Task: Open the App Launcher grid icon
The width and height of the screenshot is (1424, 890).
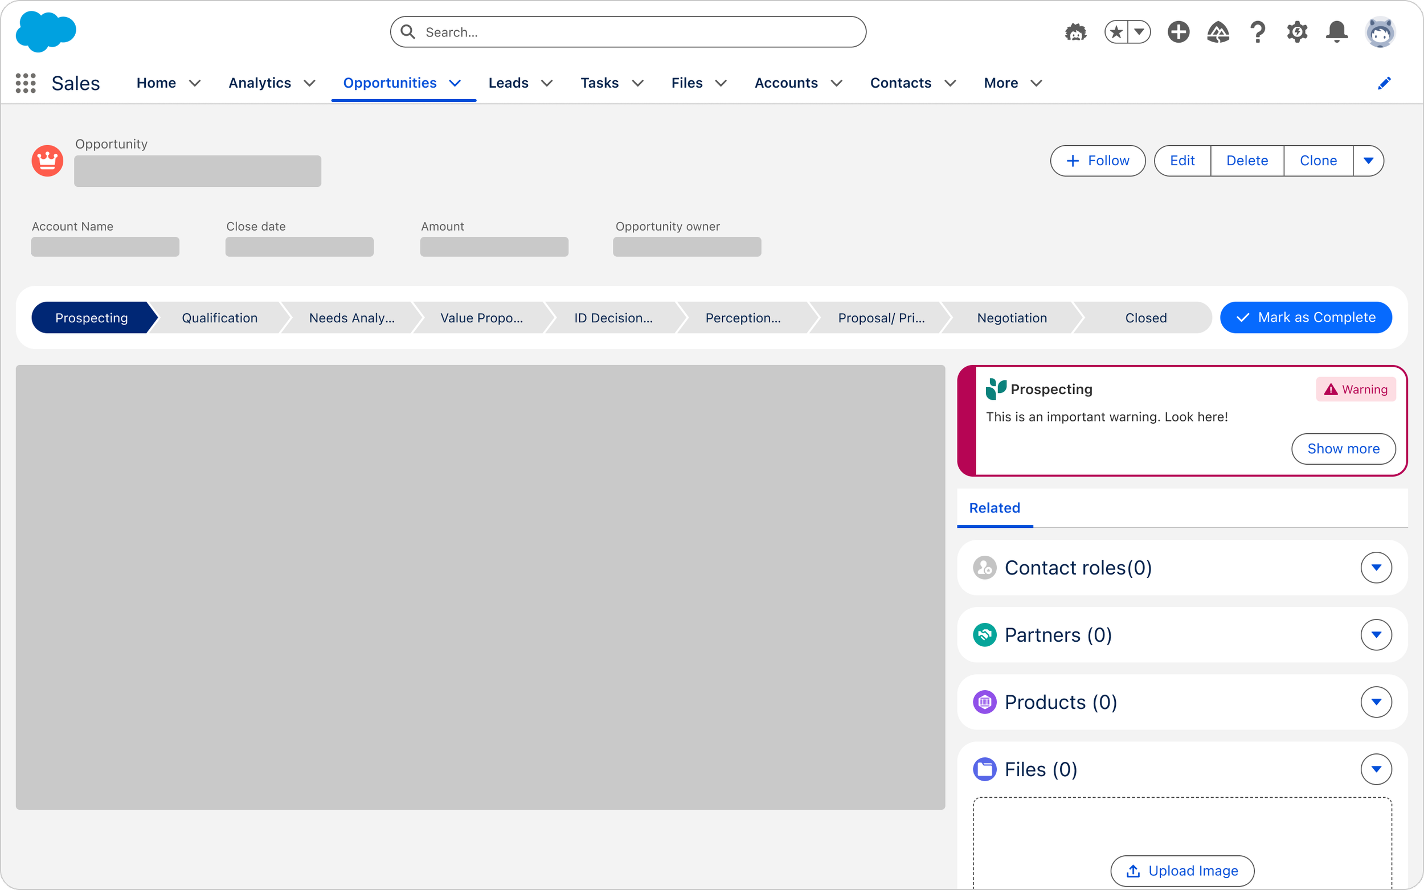Action: click(x=25, y=83)
